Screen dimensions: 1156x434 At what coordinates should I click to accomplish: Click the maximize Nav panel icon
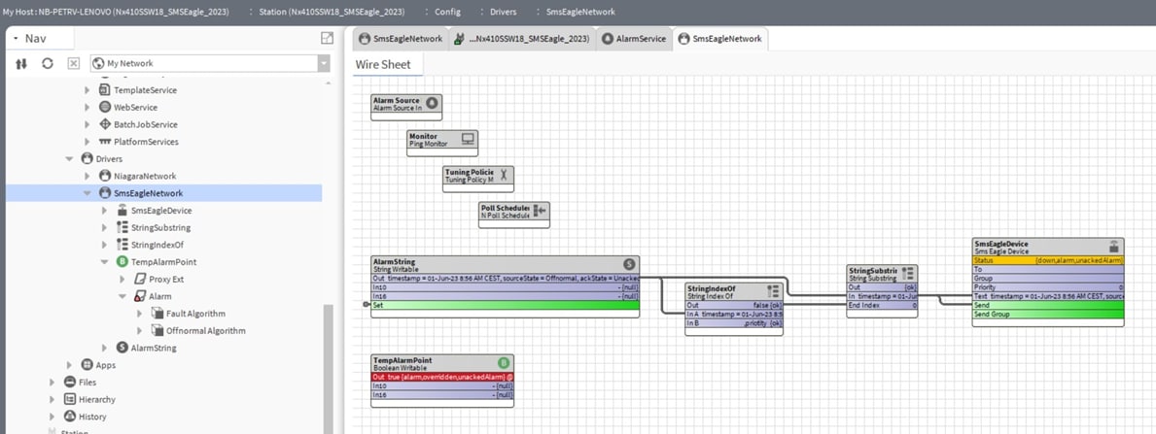click(328, 38)
